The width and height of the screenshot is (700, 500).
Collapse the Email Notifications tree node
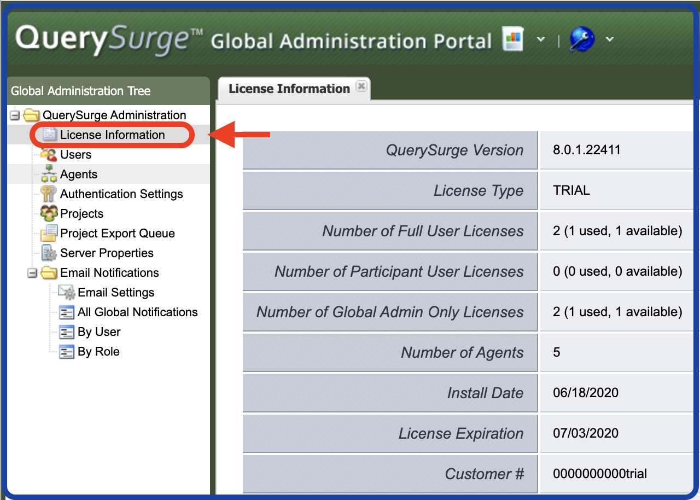tap(32, 272)
